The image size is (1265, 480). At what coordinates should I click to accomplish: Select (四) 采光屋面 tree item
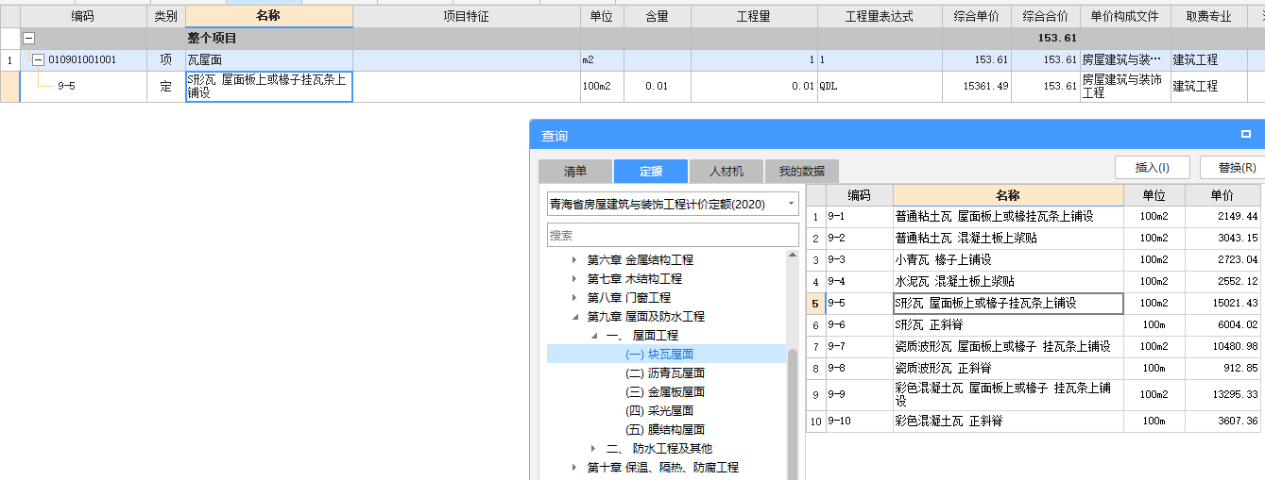pos(659,410)
